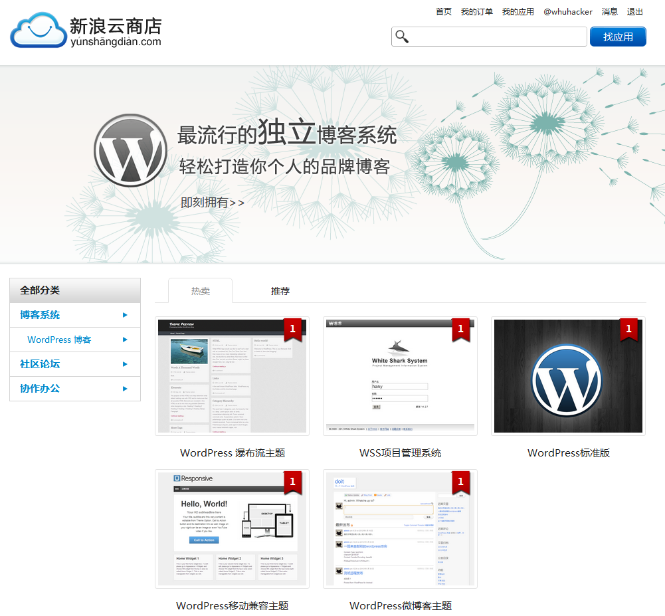Open WordPress移动兼容主题 thumbnail

232,528
